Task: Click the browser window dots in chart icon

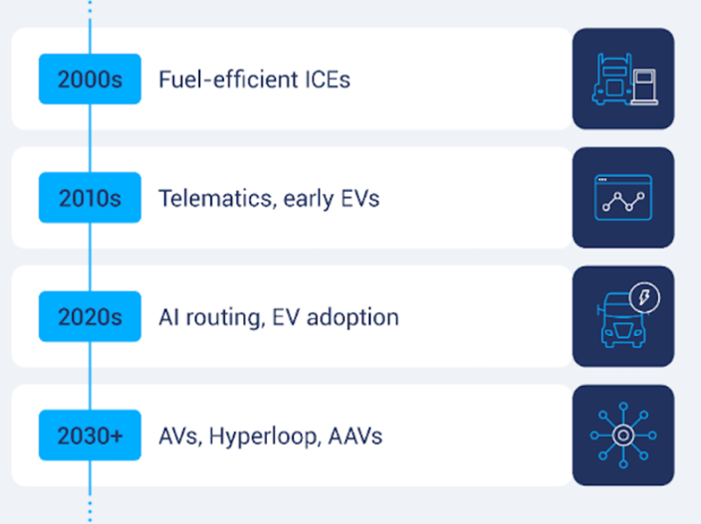Action: tap(602, 179)
